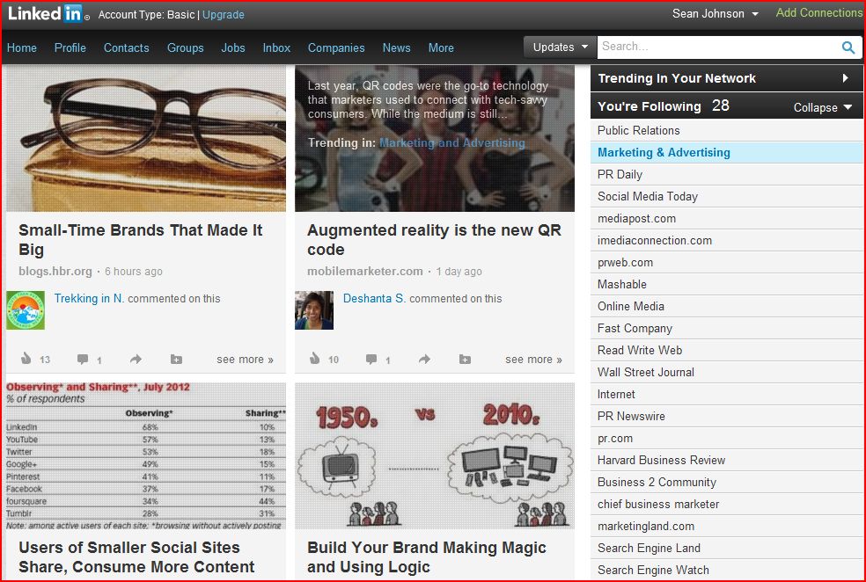The width and height of the screenshot is (866, 582).
Task: Click see more on Augmented reality card
Action: (x=533, y=360)
